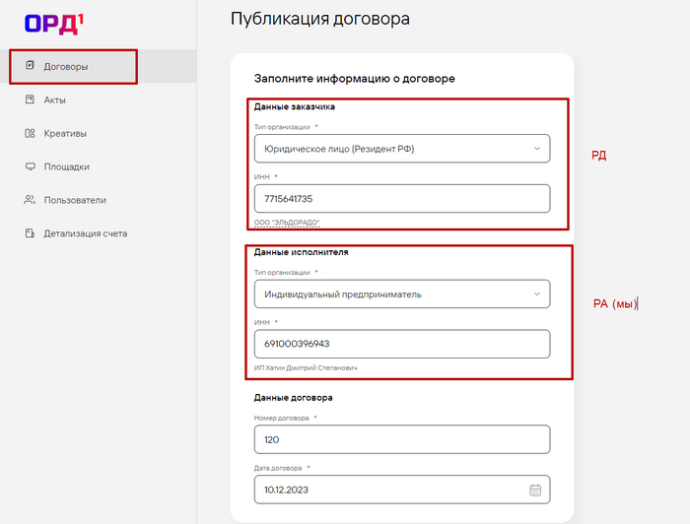This screenshot has height=524, width=690.
Task: Navigate to Площадки menu section
Action: tap(67, 166)
